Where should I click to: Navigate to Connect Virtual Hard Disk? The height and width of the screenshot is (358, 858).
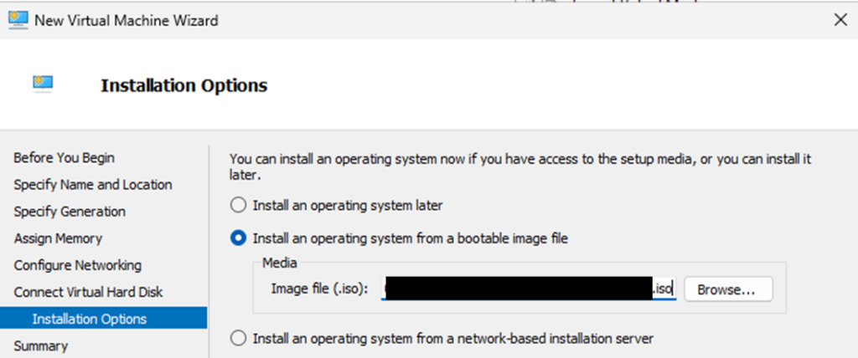88,292
